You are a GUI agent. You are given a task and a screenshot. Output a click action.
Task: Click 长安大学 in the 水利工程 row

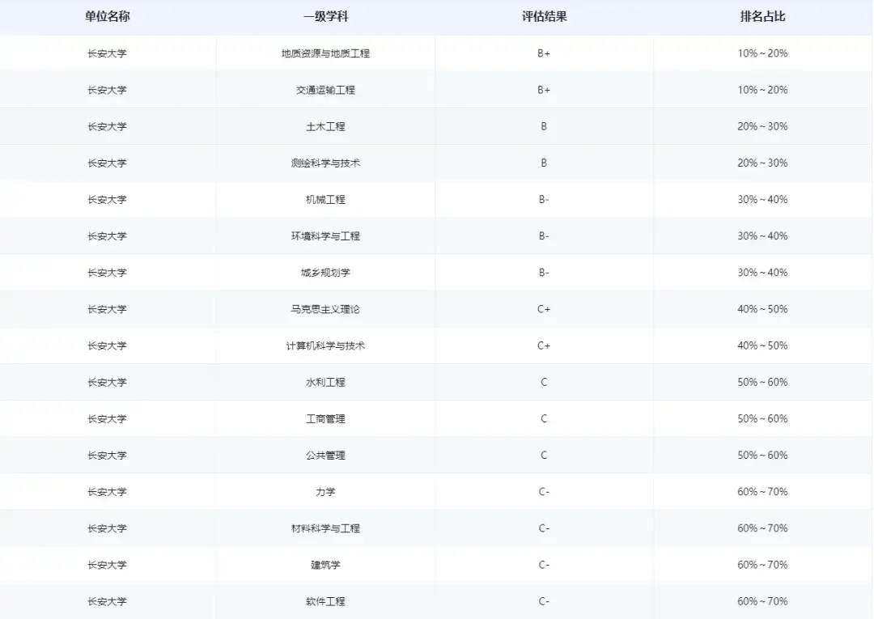[x=107, y=382]
